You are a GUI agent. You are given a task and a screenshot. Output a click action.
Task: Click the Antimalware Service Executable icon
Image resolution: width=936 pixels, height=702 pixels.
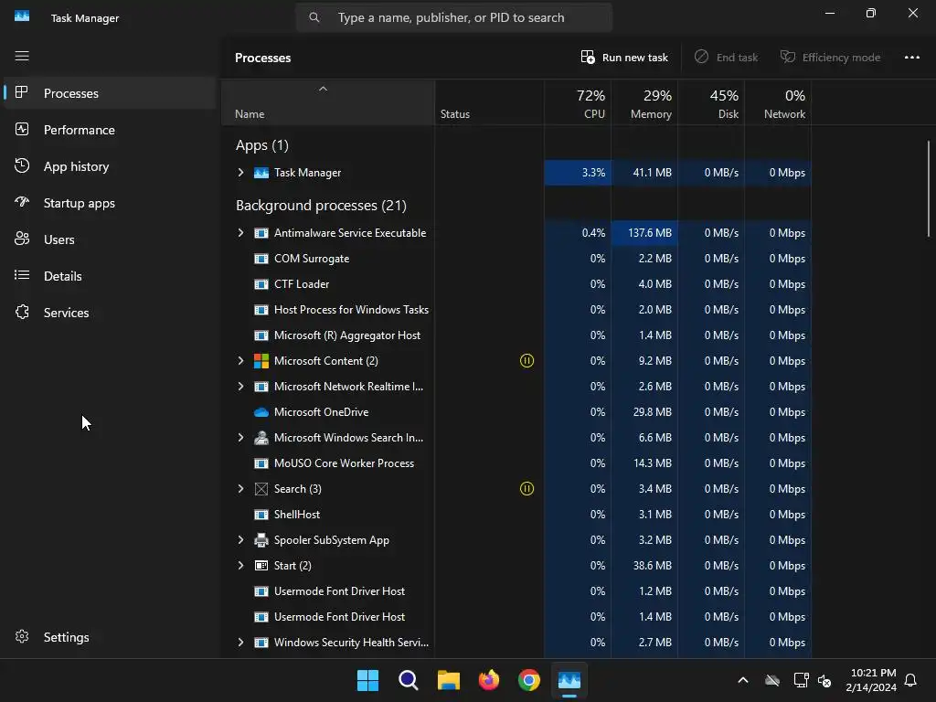pos(261,233)
